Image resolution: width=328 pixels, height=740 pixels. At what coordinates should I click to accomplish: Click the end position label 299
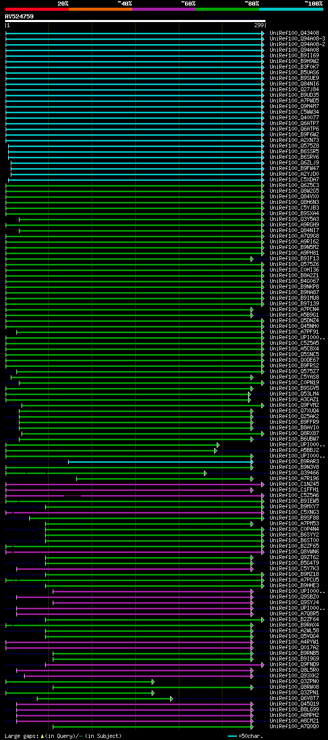point(259,25)
